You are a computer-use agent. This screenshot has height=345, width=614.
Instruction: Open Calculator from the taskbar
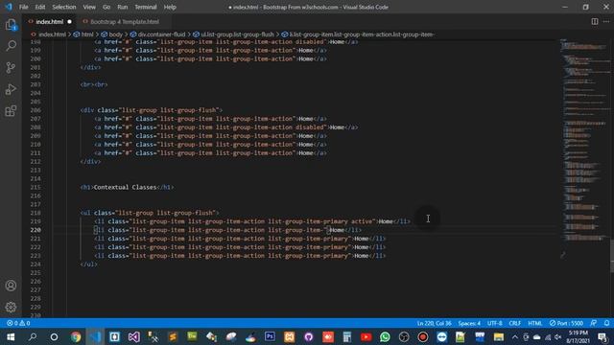coord(347,336)
